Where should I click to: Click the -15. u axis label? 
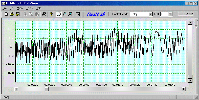pyautogui.click(x=10, y=73)
